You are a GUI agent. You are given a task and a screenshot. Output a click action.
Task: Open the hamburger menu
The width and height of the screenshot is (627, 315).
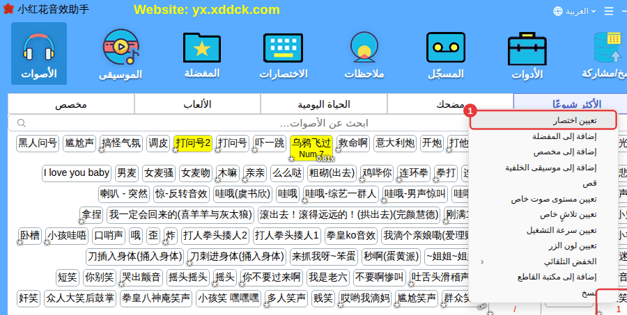pyautogui.click(x=609, y=11)
